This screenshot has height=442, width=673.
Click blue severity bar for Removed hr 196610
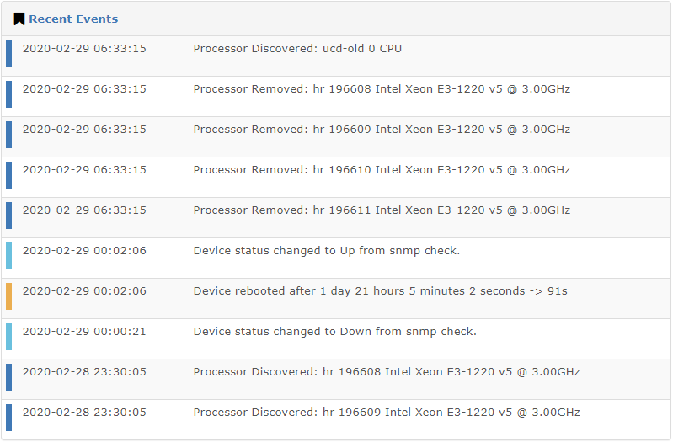click(x=8, y=175)
